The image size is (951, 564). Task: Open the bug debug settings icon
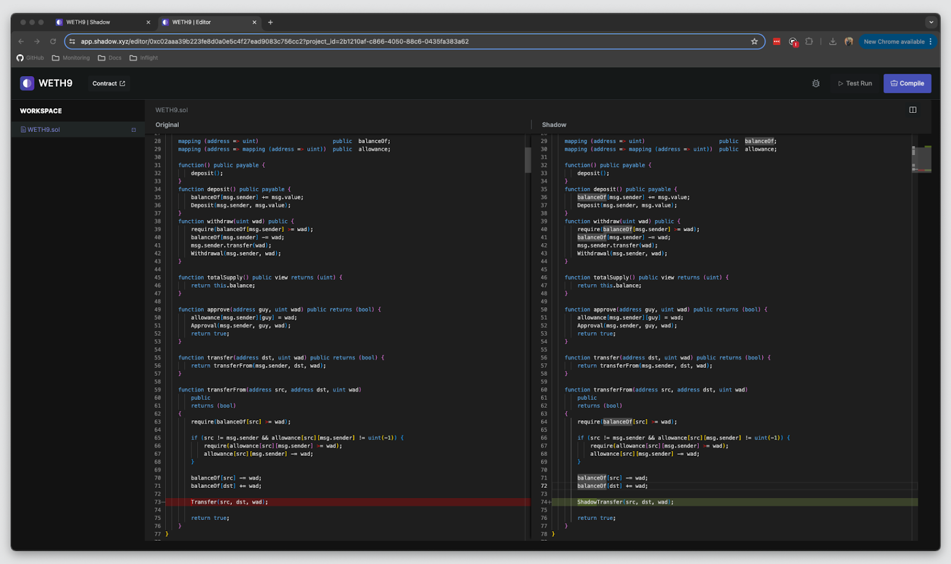click(816, 84)
